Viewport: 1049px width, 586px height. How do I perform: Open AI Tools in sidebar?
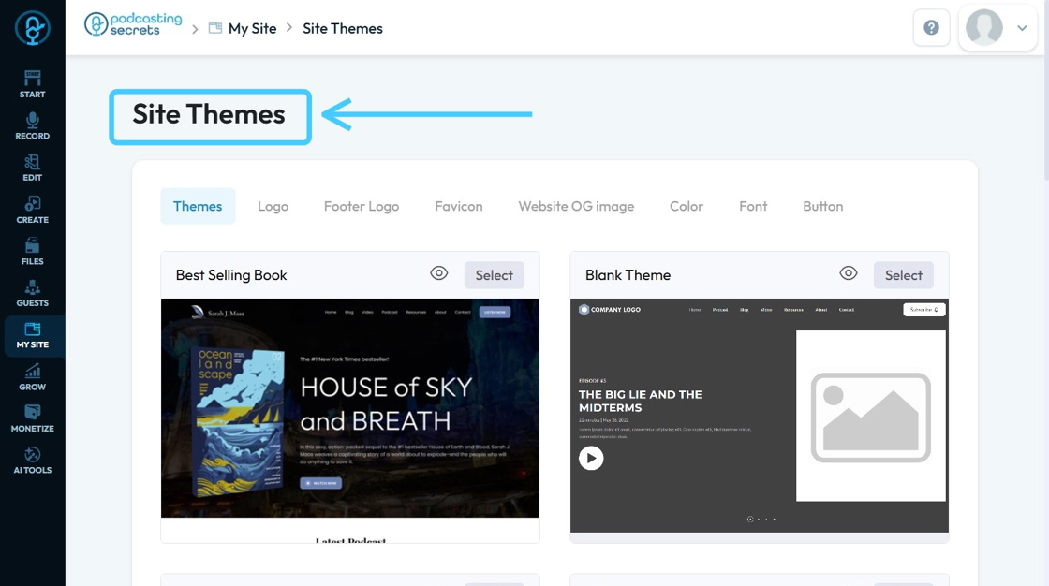pyautogui.click(x=32, y=461)
